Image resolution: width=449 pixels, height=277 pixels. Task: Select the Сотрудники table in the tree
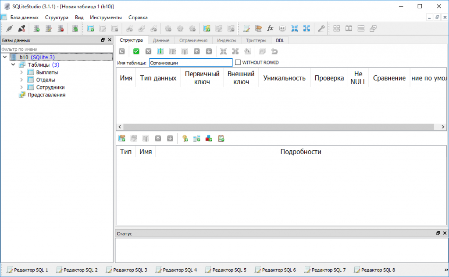(50, 87)
